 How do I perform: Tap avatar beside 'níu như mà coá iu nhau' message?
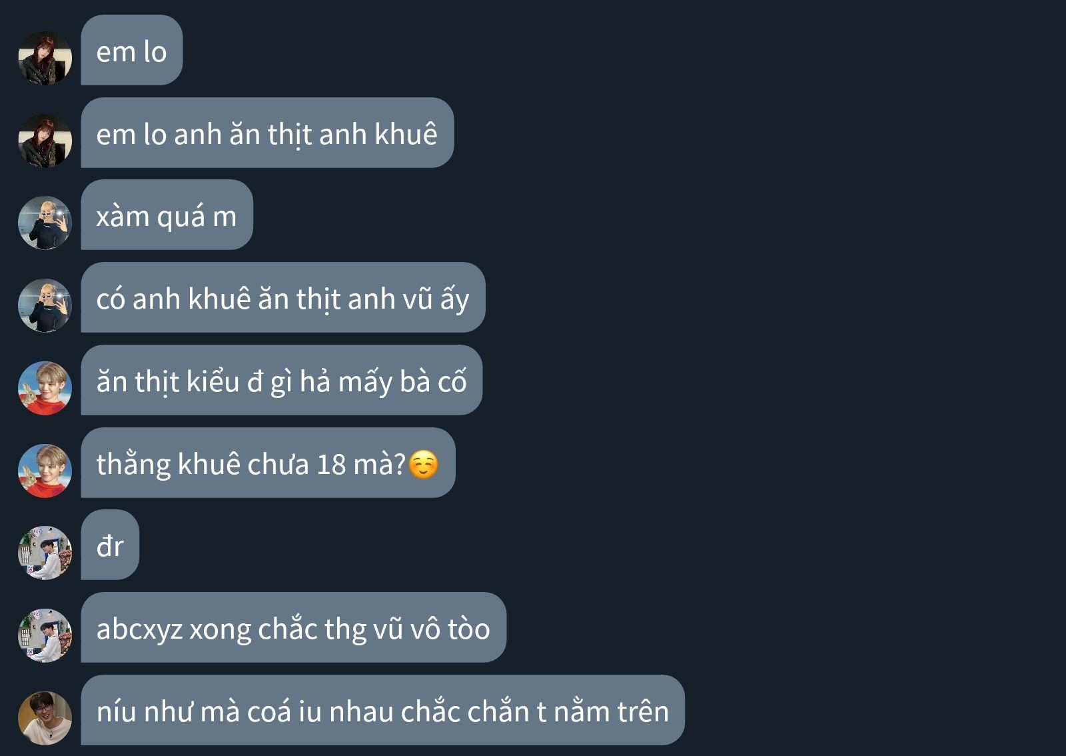tap(45, 718)
